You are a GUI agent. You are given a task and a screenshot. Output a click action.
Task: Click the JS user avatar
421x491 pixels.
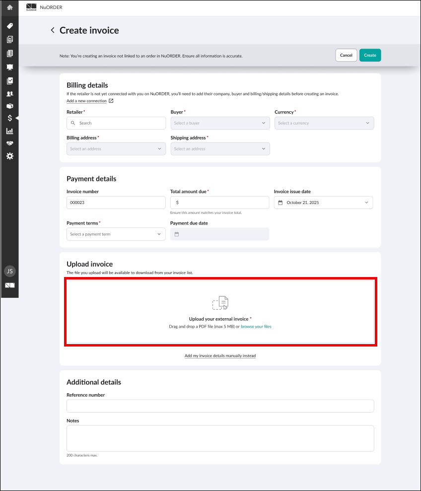(9, 271)
